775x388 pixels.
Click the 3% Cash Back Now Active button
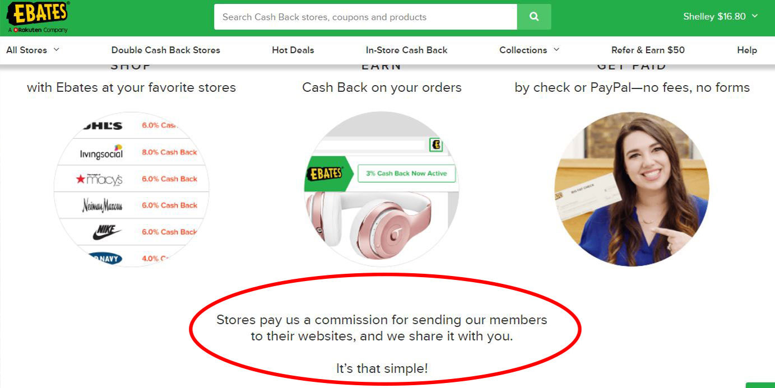coord(406,174)
